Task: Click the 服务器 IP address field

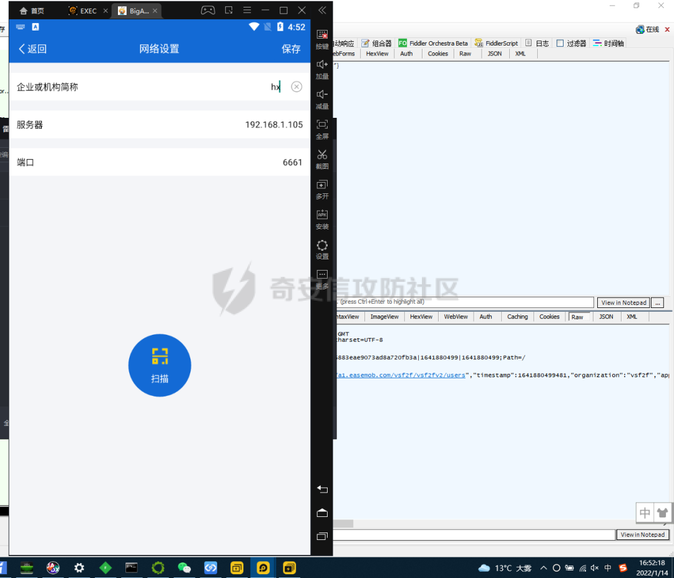Action: click(273, 125)
